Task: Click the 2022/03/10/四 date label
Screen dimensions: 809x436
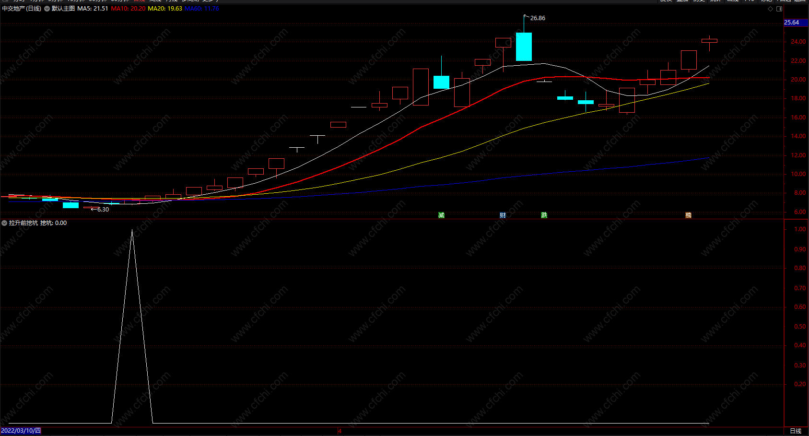Action: (x=21, y=431)
